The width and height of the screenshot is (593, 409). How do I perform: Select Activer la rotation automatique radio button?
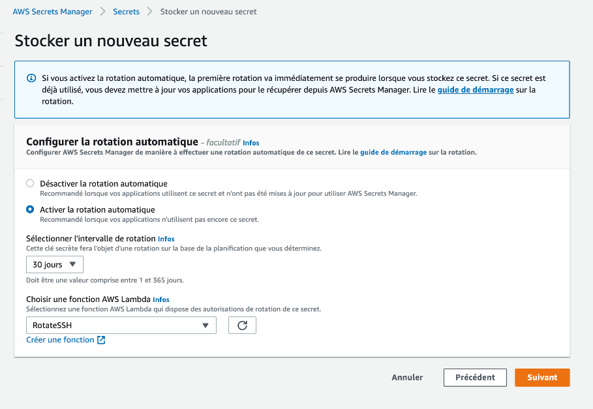[30, 209]
